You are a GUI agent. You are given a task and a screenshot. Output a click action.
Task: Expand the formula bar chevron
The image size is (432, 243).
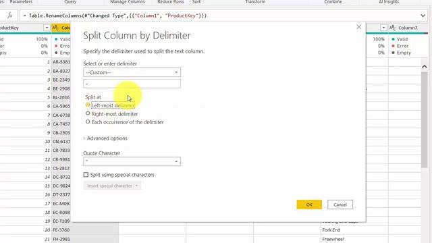pyautogui.click(x=423, y=16)
